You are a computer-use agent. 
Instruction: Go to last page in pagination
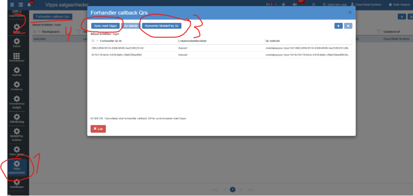point(250,190)
